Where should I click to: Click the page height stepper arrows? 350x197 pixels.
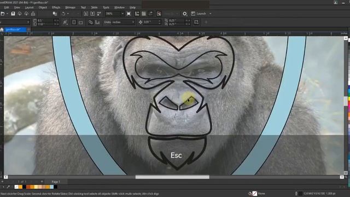[56, 24]
